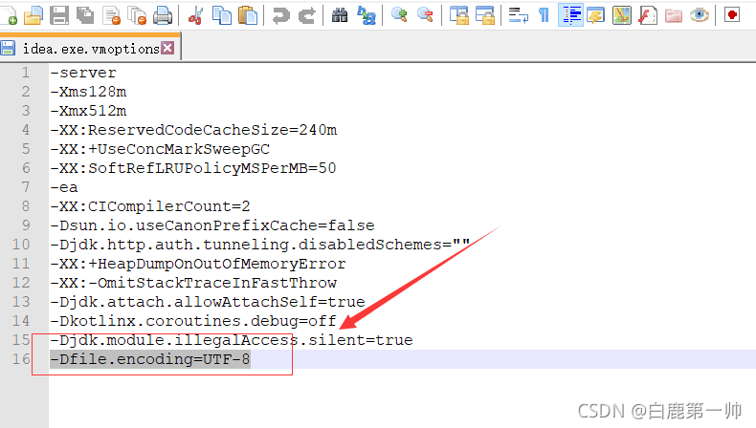Print the current document
The image size is (756, 428).
[163, 15]
